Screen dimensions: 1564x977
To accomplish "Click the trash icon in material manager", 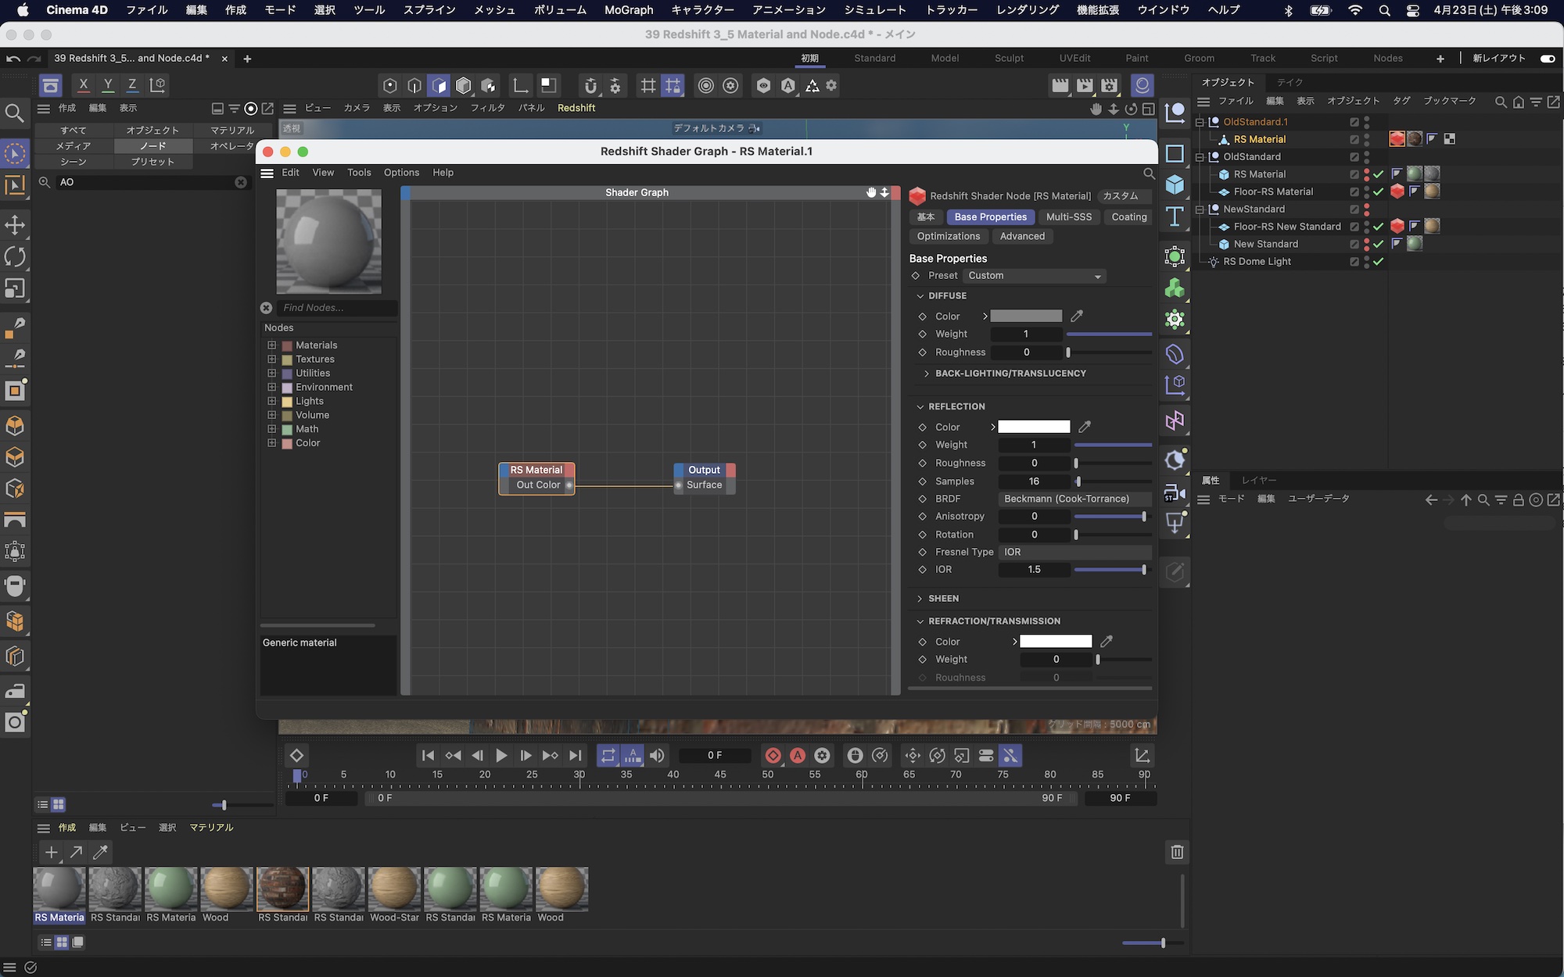I will pos(1177,852).
